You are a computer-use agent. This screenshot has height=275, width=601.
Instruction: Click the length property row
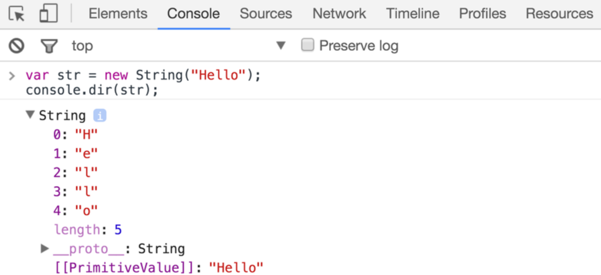88,230
